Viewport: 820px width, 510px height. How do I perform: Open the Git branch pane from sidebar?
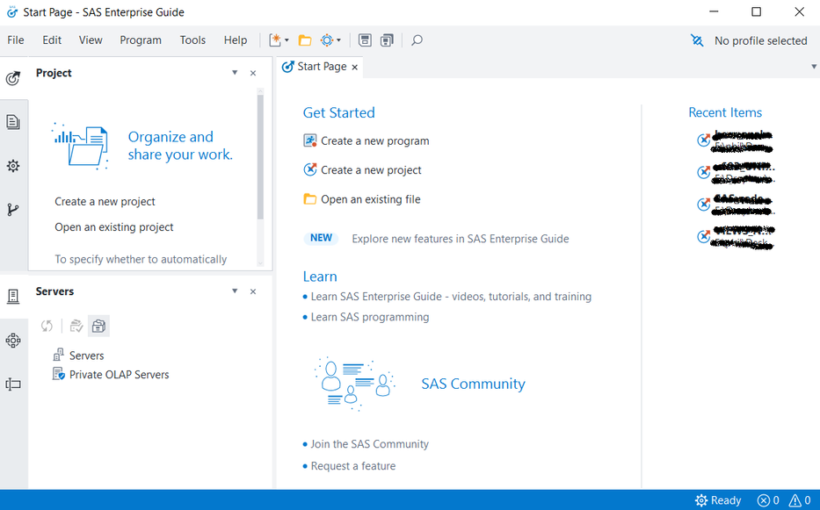(13, 210)
